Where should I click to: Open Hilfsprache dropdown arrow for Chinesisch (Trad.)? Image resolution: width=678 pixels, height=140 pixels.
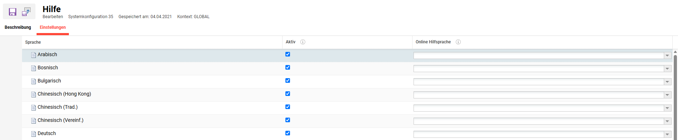667,108
